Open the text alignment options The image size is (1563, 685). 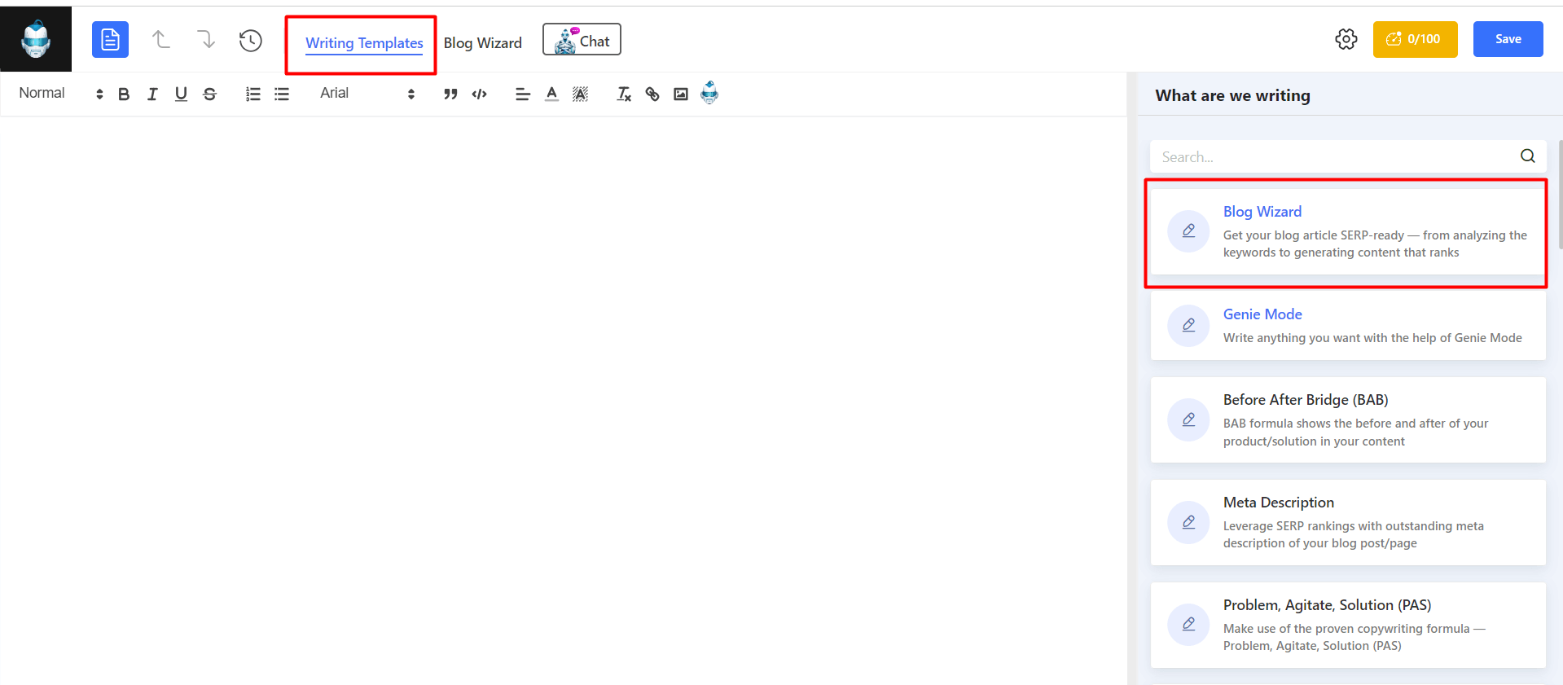[523, 94]
